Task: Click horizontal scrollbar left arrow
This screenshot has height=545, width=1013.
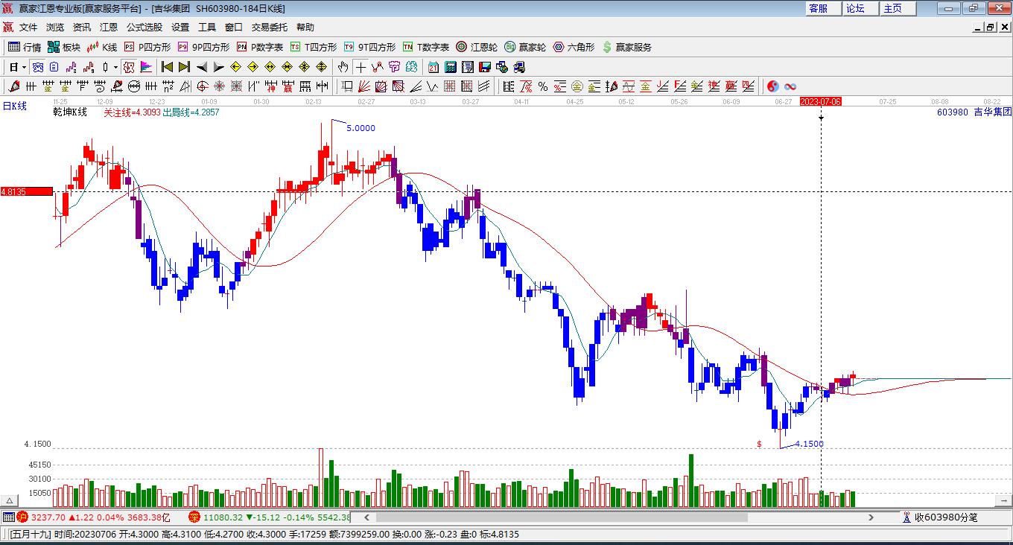Action: coord(366,517)
